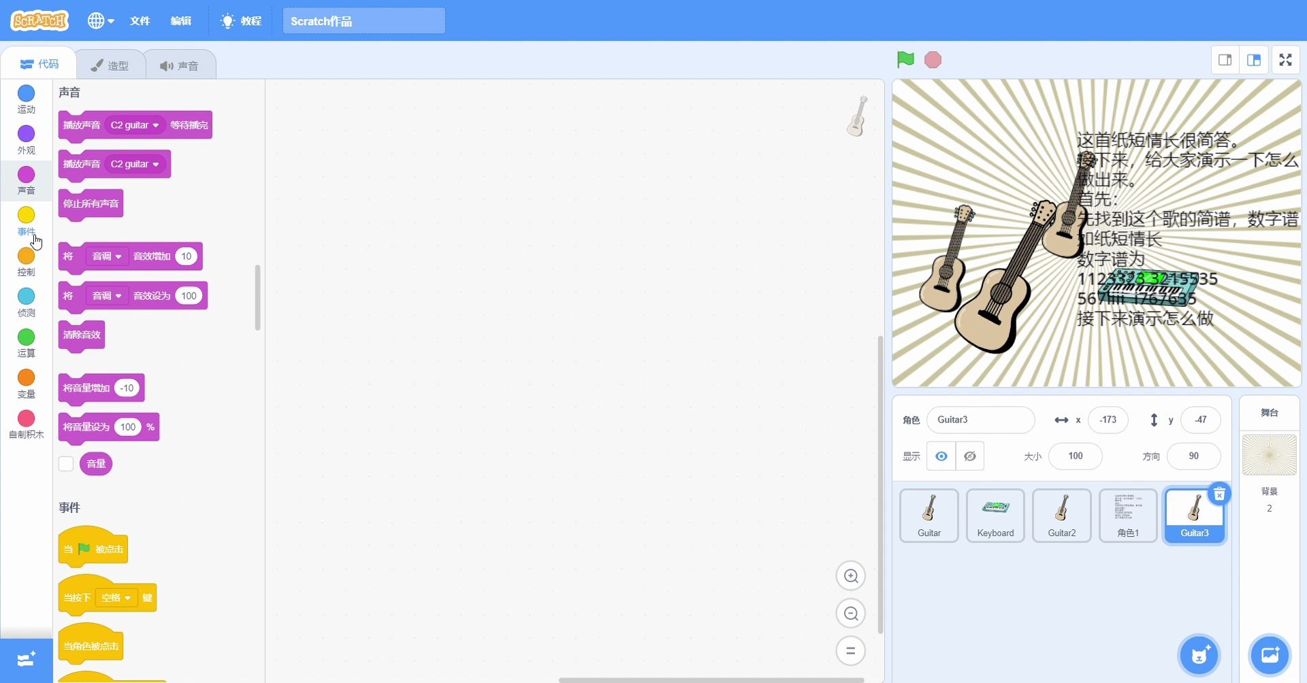
Task: Hide Guitar3 using the crossed-eye toggle
Action: pyautogui.click(x=969, y=456)
